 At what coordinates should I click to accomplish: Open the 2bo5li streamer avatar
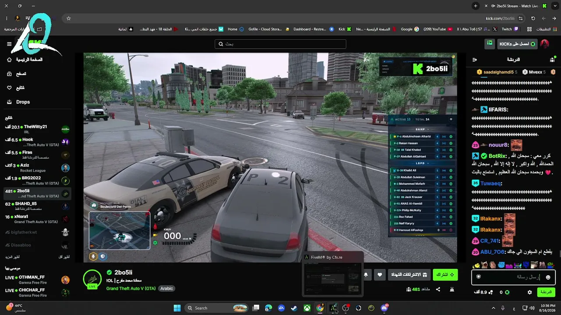point(92,279)
